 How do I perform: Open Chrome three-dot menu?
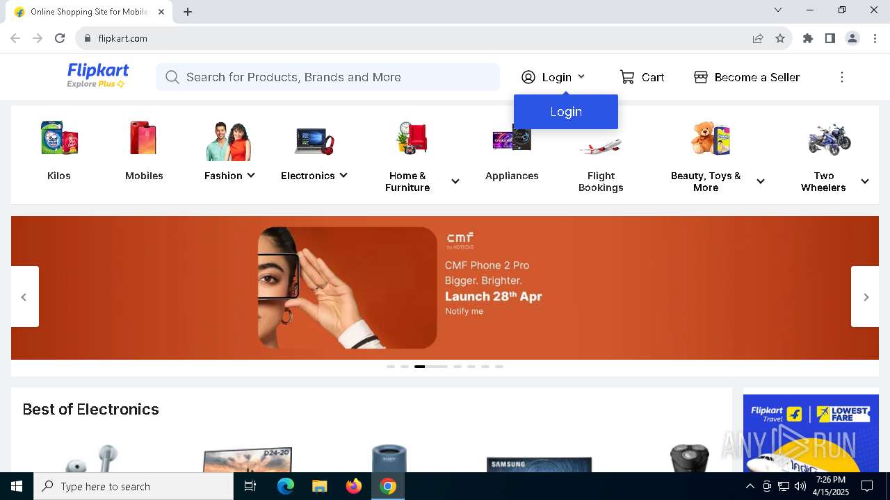(875, 38)
